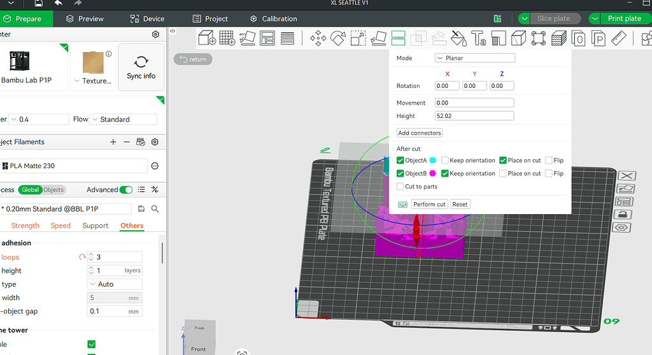This screenshot has width=652, height=355.
Task: Click the compare presets icon
Action: click(155, 189)
